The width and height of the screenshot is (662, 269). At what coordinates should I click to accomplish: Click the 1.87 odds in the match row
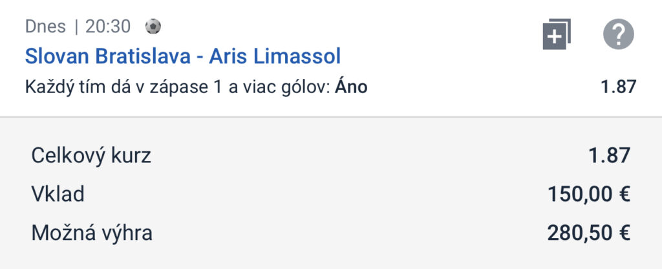pos(618,87)
